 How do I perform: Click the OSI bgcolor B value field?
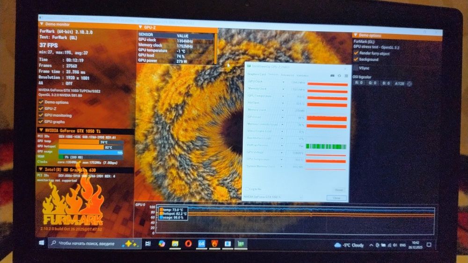386,84
